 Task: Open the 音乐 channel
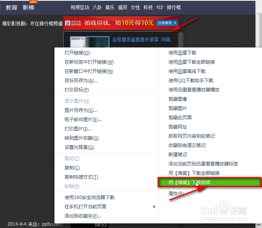(x=110, y=7)
